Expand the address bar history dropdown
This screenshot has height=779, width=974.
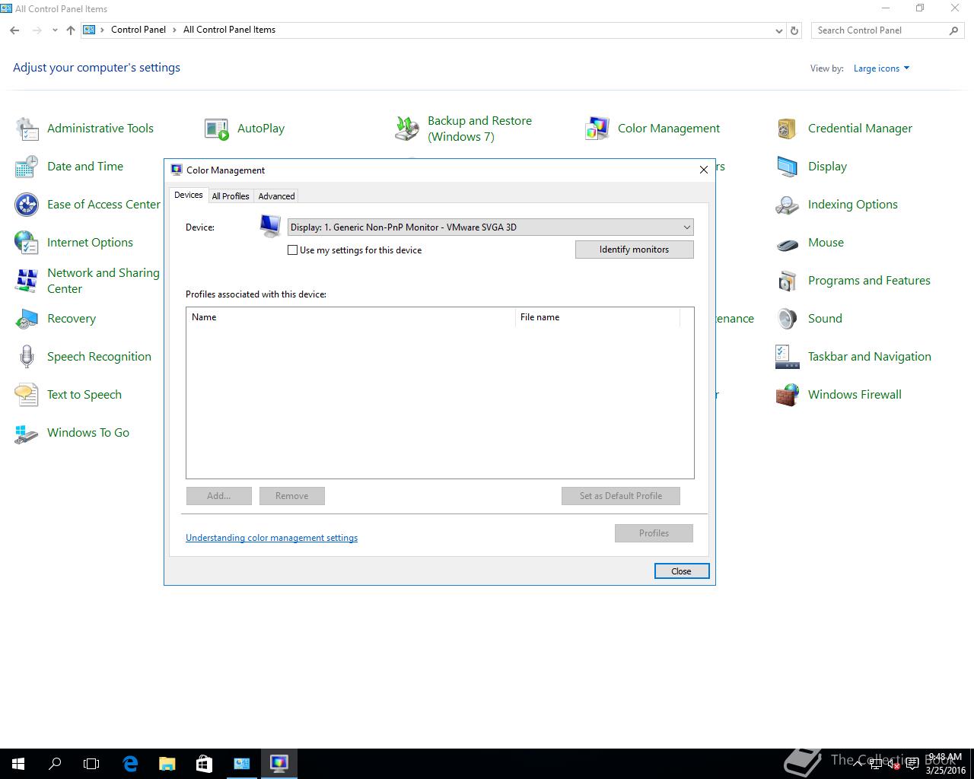coord(778,30)
